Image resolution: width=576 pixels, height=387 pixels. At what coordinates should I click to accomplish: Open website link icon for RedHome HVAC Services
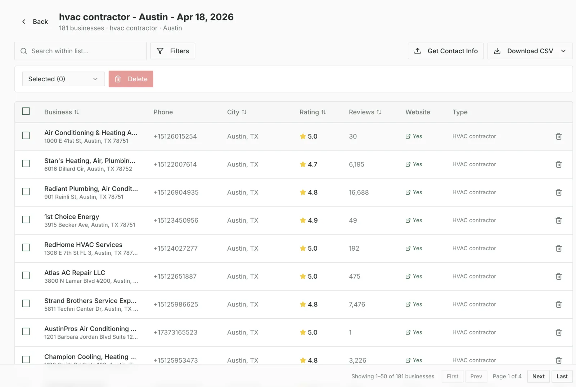[x=408, y=249]
